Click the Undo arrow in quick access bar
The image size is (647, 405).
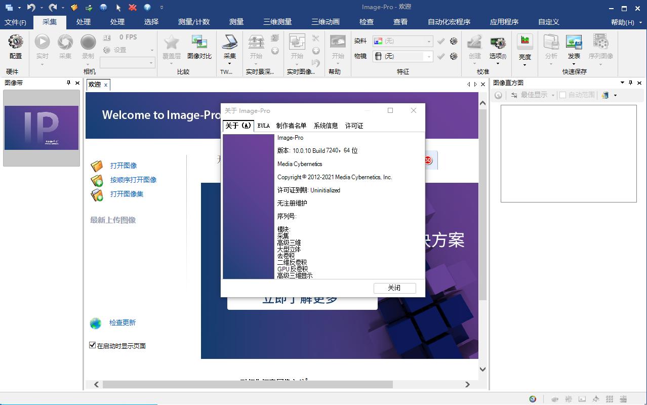[x=31, y=7]
